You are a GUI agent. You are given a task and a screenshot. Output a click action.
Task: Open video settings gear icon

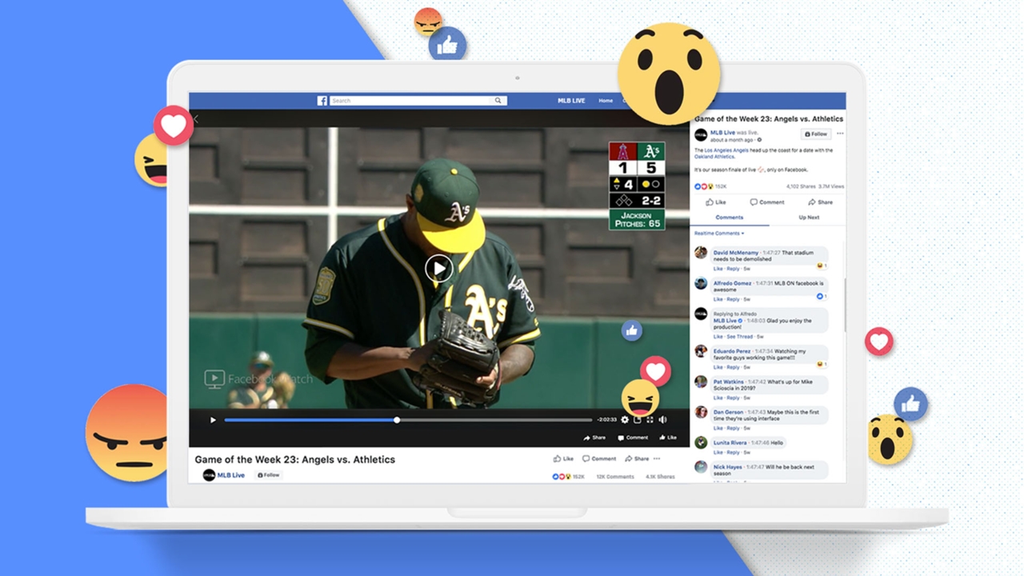(x=625, y=420)
